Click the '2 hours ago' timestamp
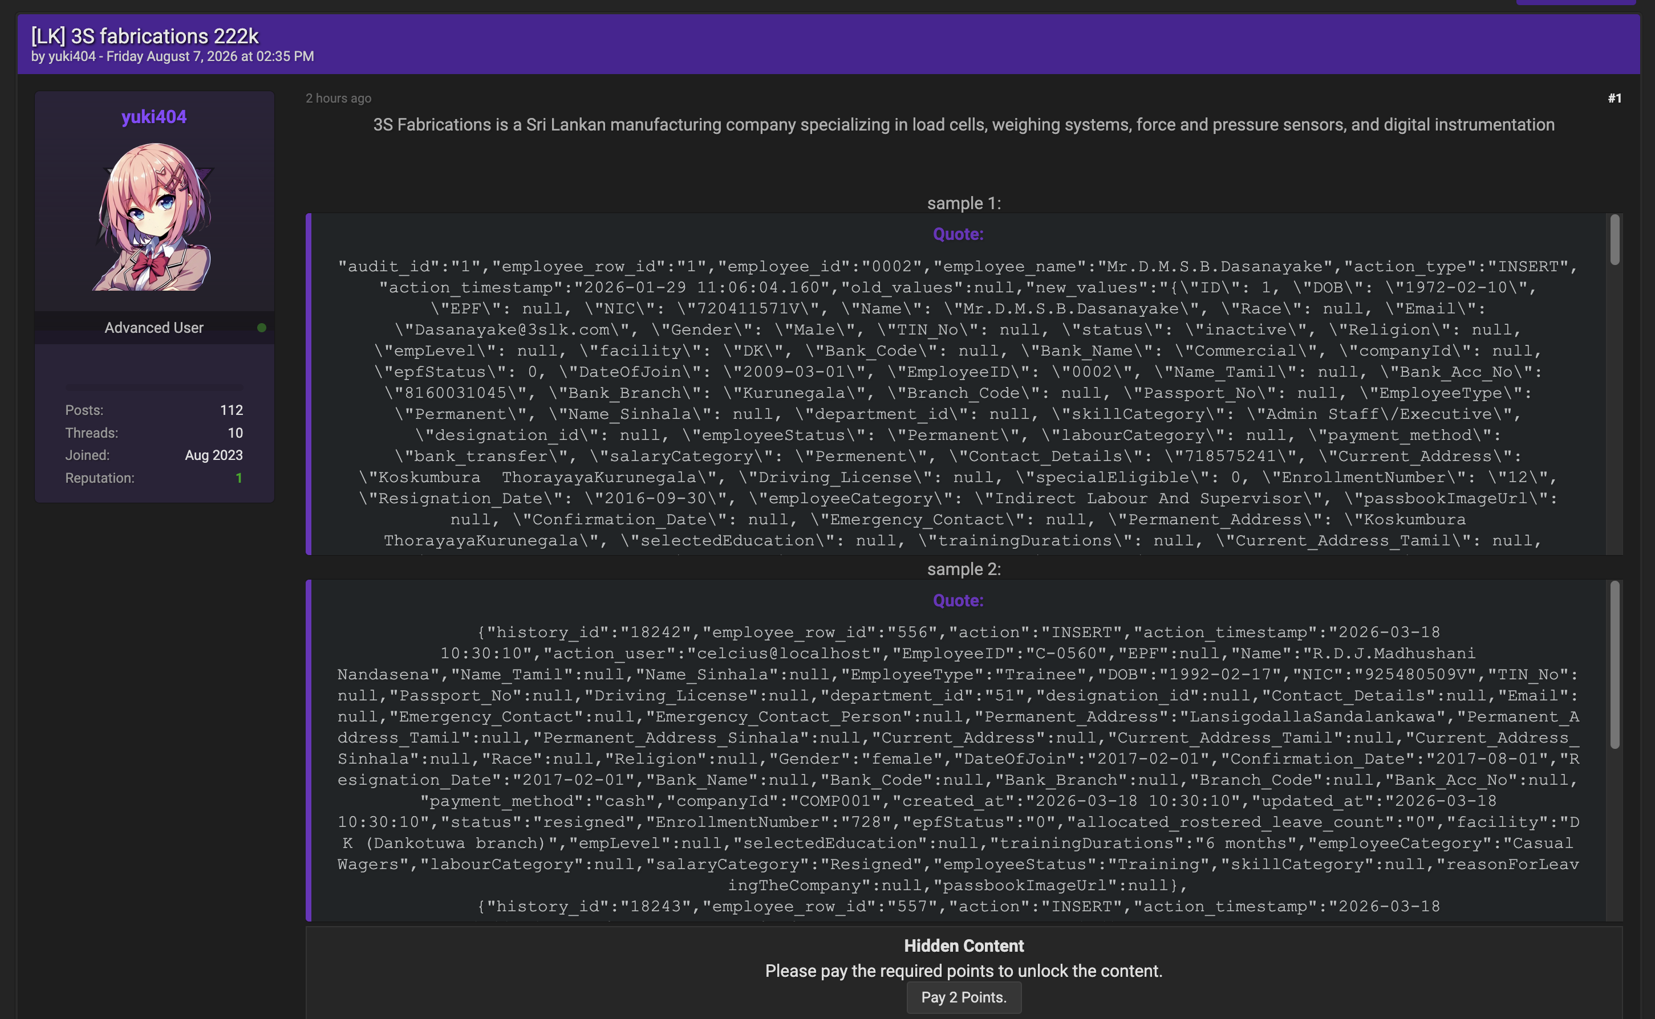 [x=339, y=99]
